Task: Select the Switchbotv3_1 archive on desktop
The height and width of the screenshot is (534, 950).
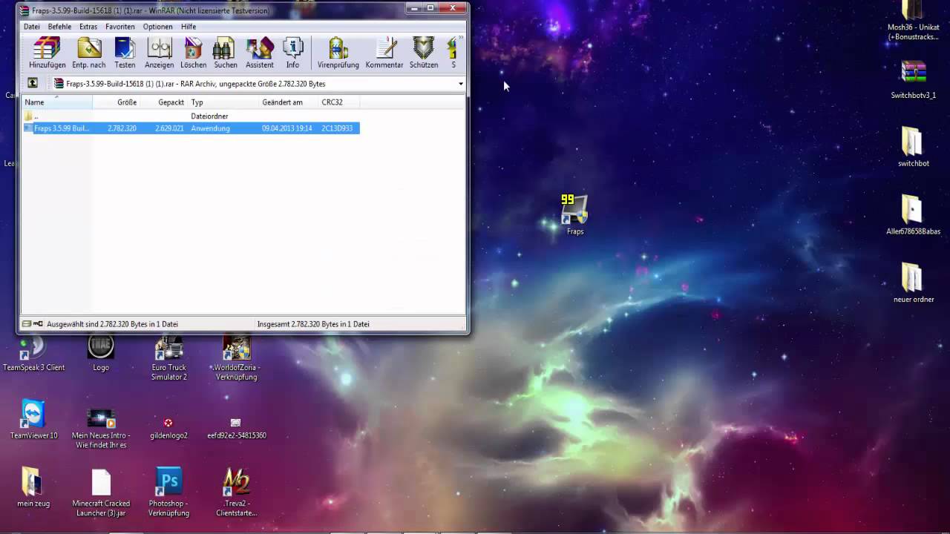Action: point(913,79)
